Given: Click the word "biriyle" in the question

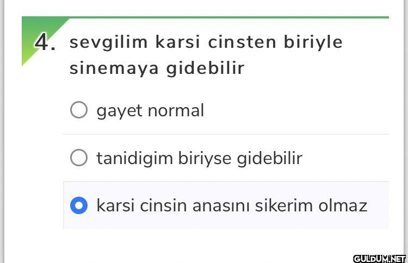Looking at the screenshot, I should pos(313,42).
